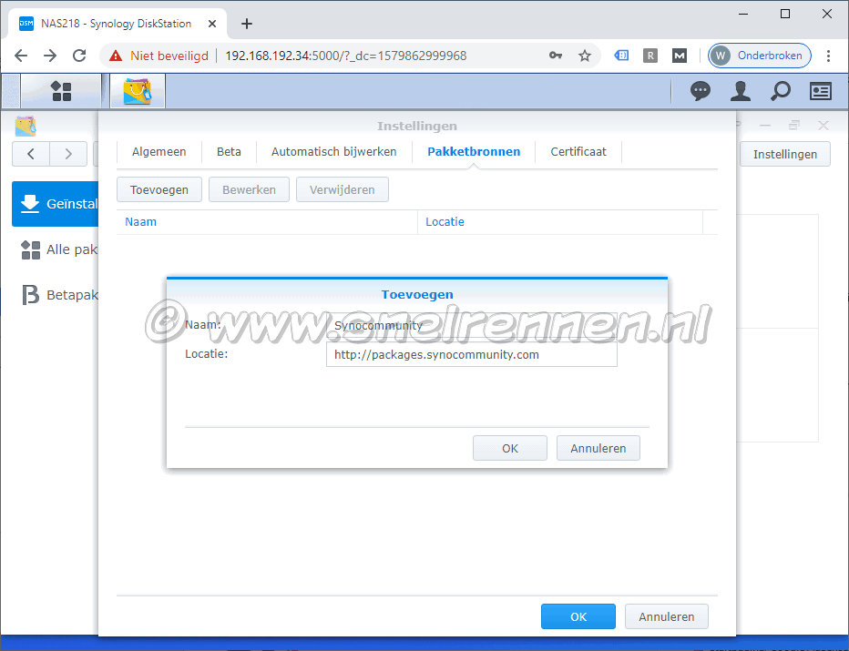
Task: Click the Package Center window logo
Action: coord(26,126)
